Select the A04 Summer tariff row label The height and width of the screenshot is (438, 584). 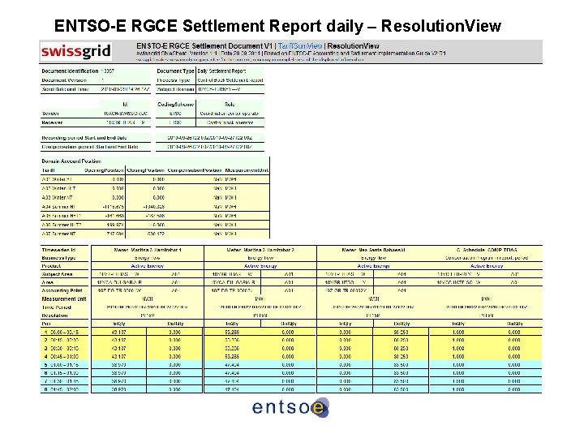pos(58,207)
